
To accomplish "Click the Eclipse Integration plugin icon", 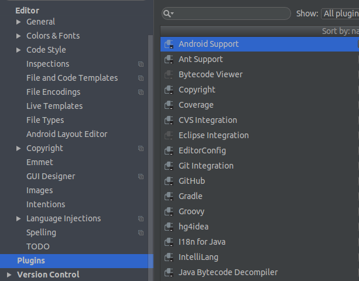I will (x=169, y=135).
